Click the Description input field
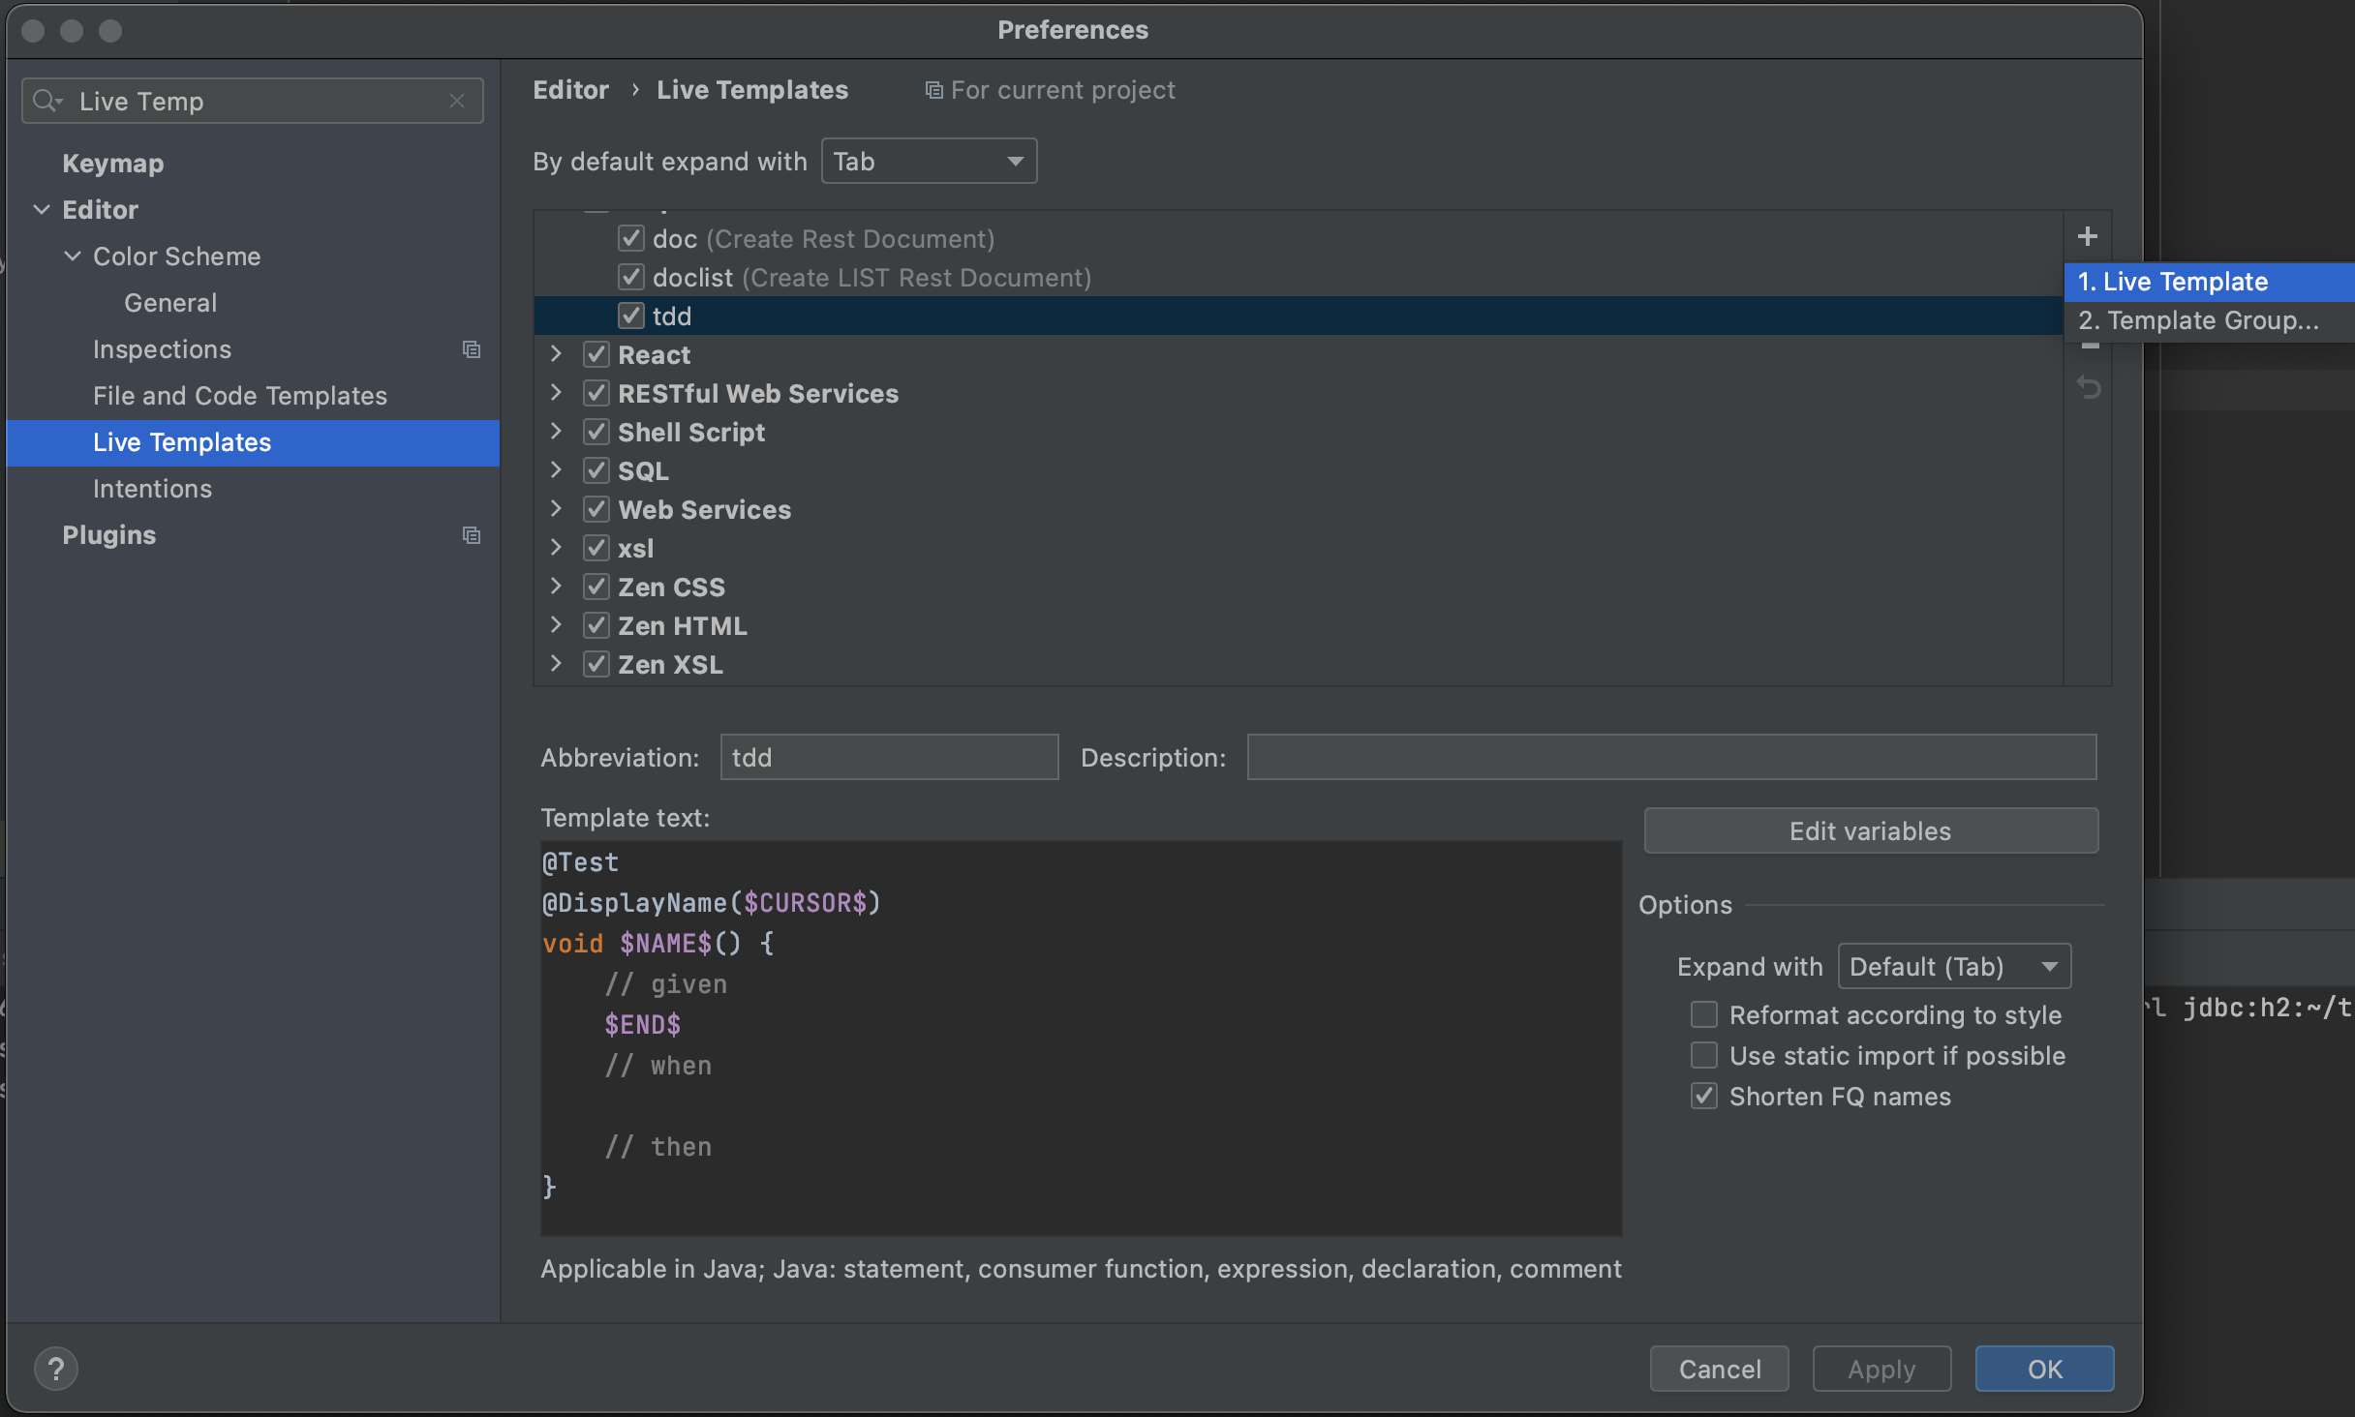Image resolution: width=2355 pixels, height=1417 pixels. (1670, 757)
